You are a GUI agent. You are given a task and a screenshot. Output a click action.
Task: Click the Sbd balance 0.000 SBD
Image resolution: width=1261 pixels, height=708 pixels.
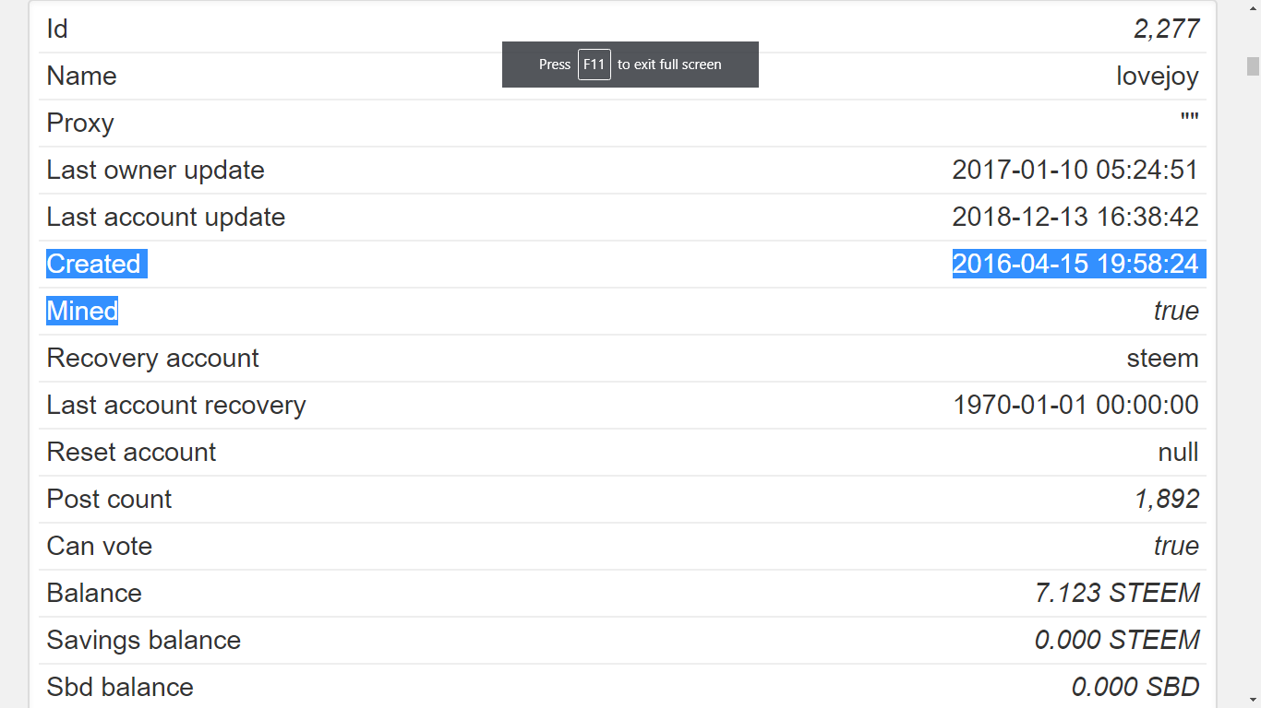pyautogui.click(x=1135, y=687)
